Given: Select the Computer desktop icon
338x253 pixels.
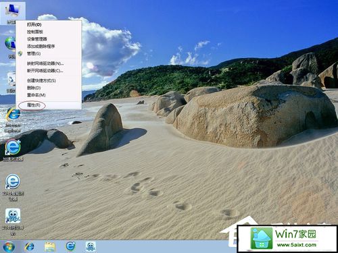Looking at the screenshot, I should (x=13, y=13).
